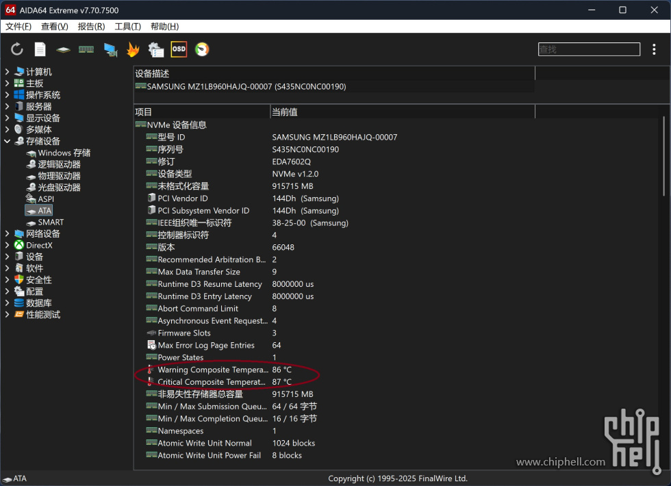Click the Namespaces row

(334, 431)
